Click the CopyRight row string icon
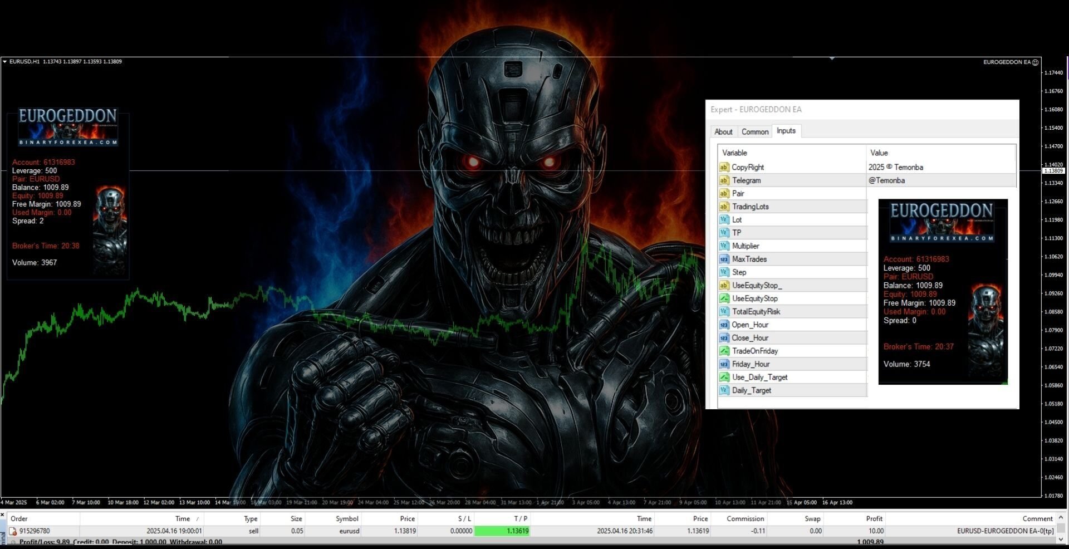The width and height of the screenshot is (1069, 549). [724, 167]
